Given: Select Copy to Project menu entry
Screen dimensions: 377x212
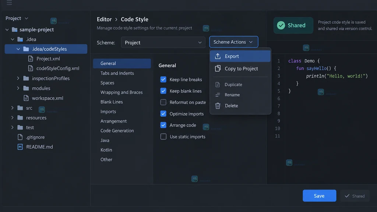Looking at the screenshot, I should point(240,68).
